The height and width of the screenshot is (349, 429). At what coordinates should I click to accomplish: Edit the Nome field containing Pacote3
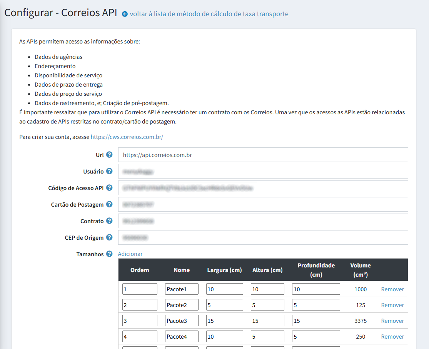click(182, 321)
